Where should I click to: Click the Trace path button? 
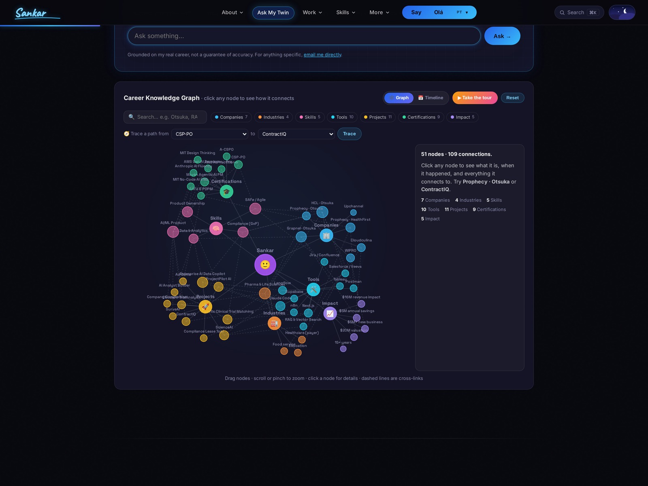tap(350, 134)
